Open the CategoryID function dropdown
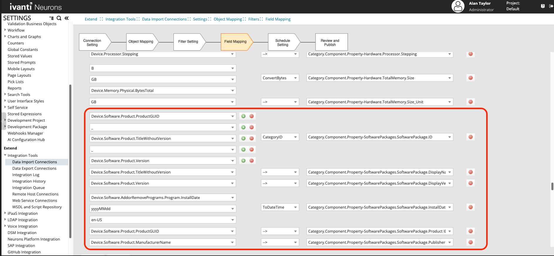 click(x=280, y=137)
